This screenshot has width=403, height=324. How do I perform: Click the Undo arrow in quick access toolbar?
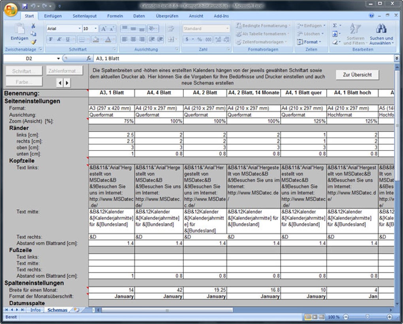click(33, 6)
